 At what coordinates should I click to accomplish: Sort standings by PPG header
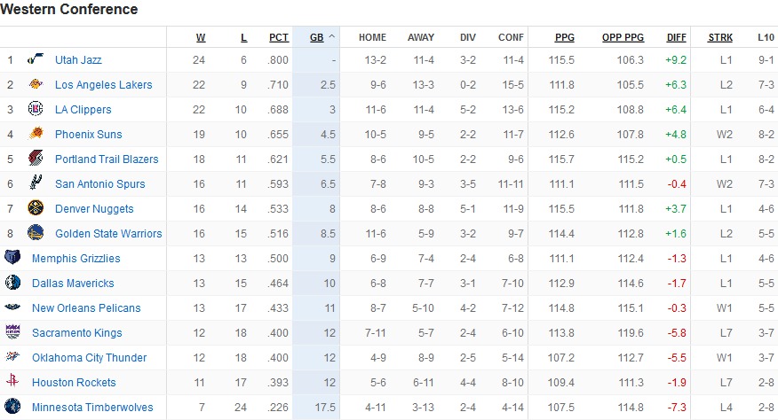pos(565,37)
